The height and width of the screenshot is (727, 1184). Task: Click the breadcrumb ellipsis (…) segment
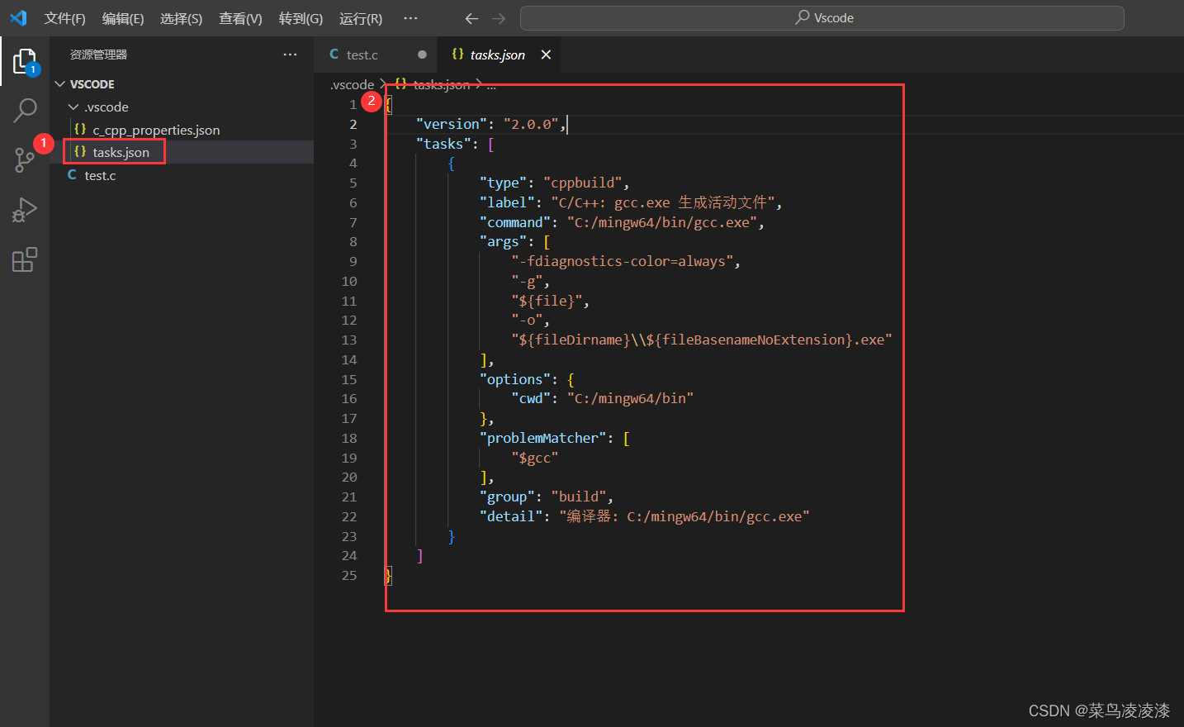pos(491,84)
